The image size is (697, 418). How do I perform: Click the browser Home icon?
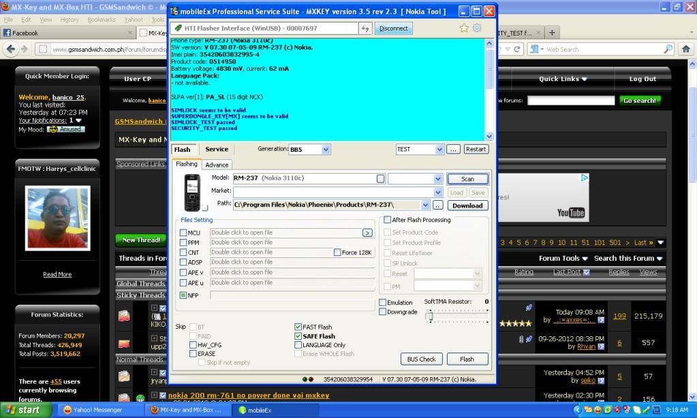(x=686, y=49)
